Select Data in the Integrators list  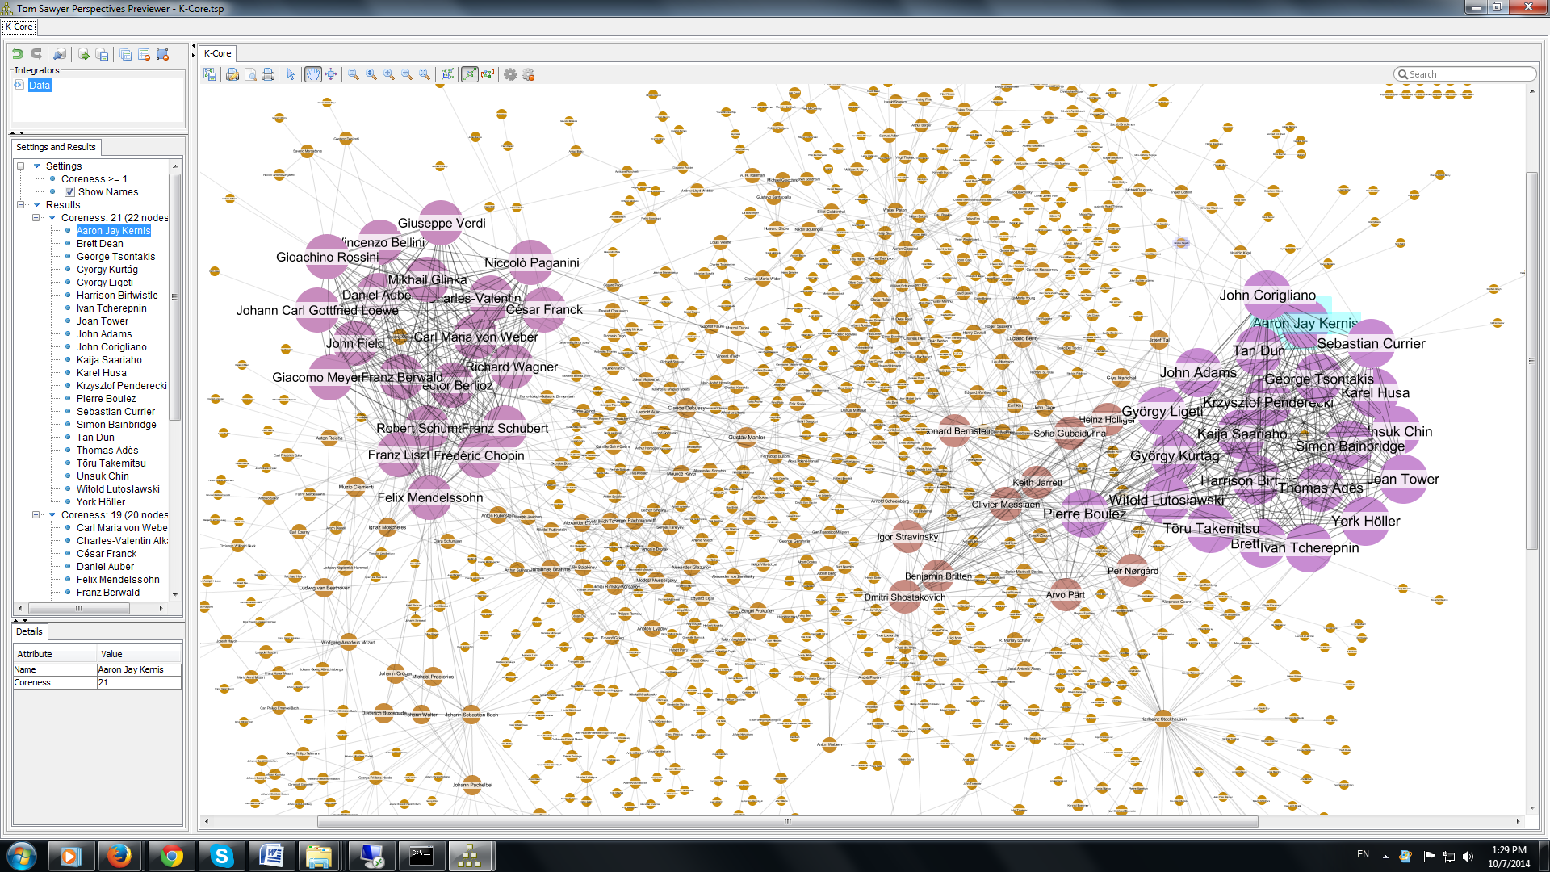40,85
